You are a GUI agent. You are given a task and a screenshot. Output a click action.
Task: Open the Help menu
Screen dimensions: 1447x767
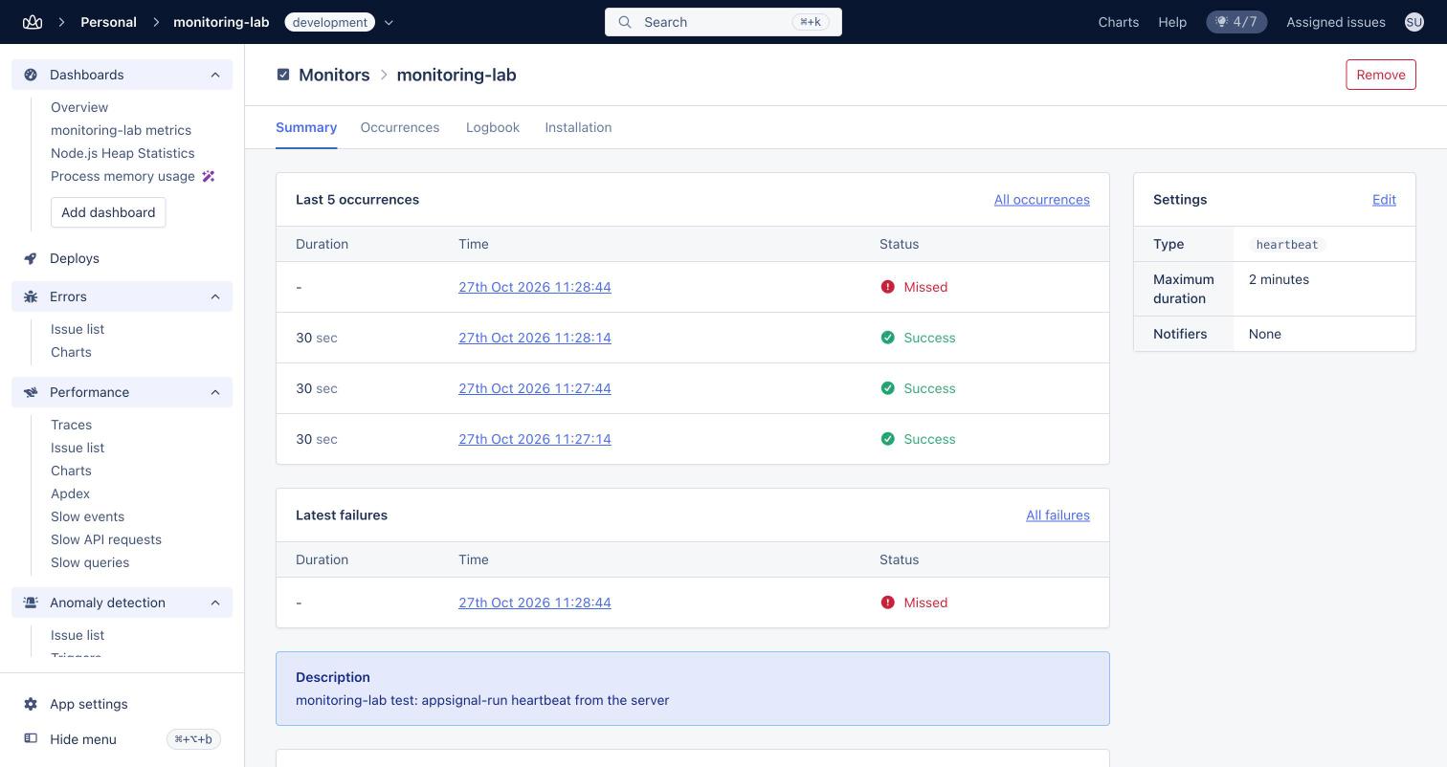(x=1172, y=22)
